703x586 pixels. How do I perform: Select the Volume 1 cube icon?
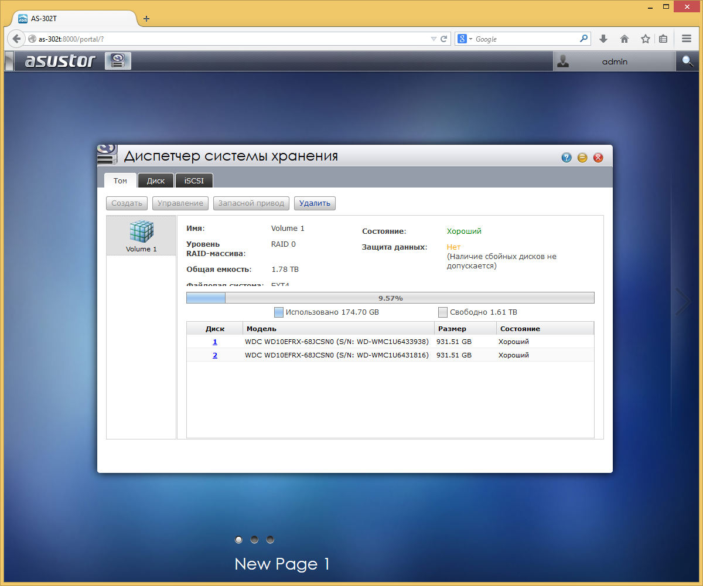pyautogui.click(x=141, y=231)
